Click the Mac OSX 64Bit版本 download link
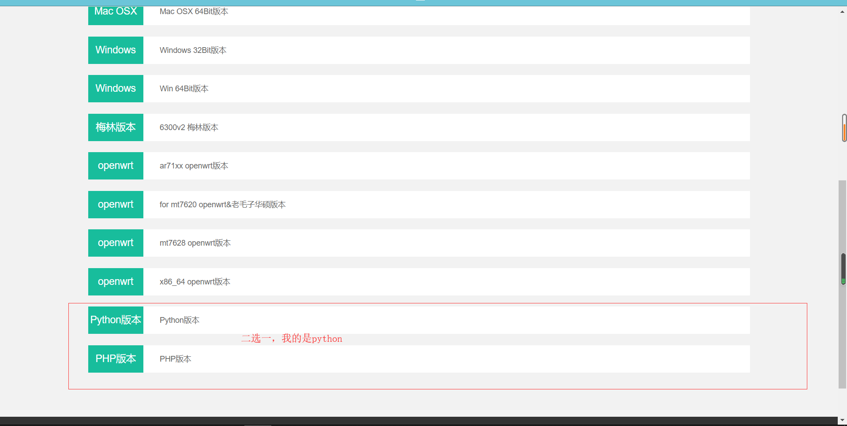The width and height of the screenshot is (847, 426). pyautogui.click(x=194, y=11)
